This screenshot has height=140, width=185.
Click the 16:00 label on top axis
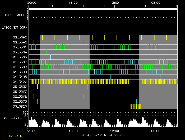(x=73, y=3)
